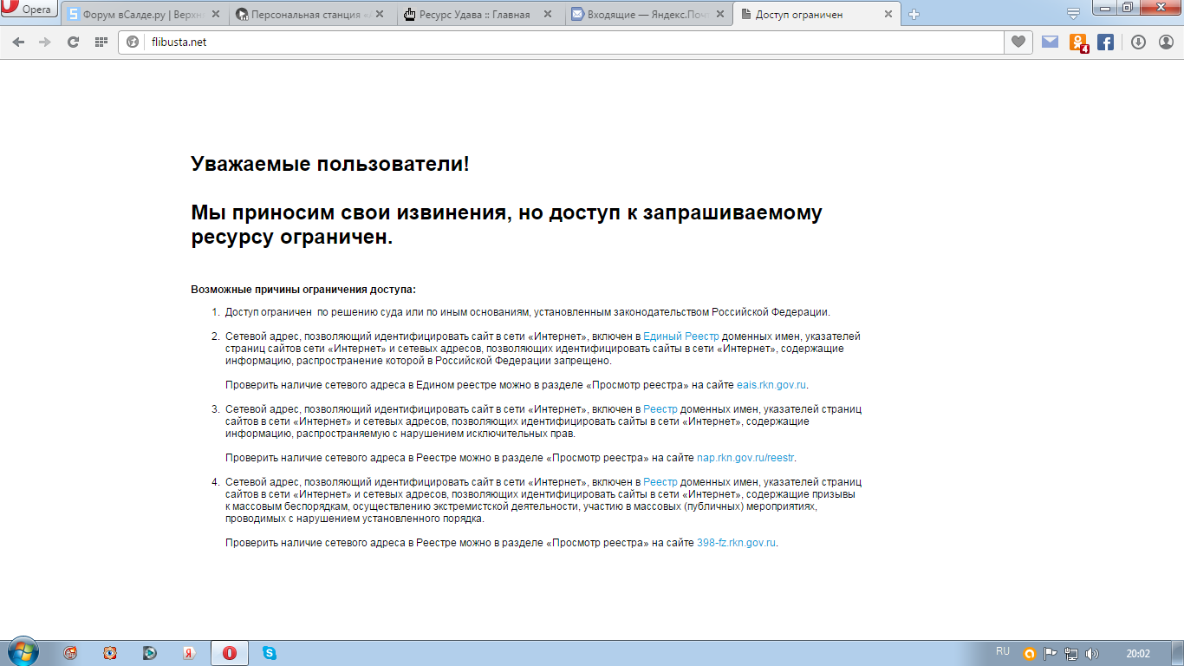Follow the eais.rkn.gov.ru link
Image resolution: width=1184 pixels, height=666 pixels.
point(771,384)
